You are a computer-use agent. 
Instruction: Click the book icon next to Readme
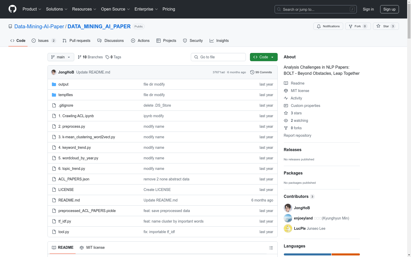tap(286, 83)
